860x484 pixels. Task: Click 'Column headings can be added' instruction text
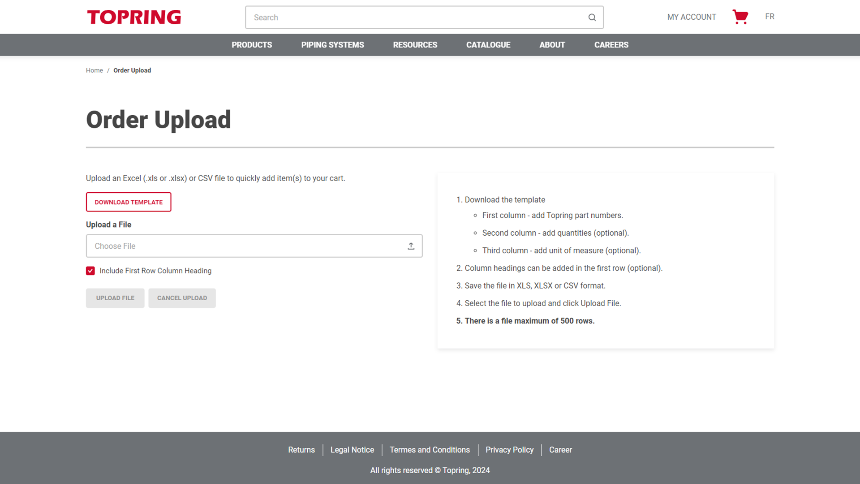pyautogui.click(x=563, y=268)
